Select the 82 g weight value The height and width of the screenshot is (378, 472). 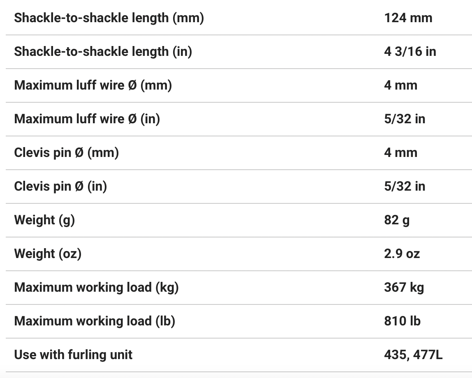[397, 220]
